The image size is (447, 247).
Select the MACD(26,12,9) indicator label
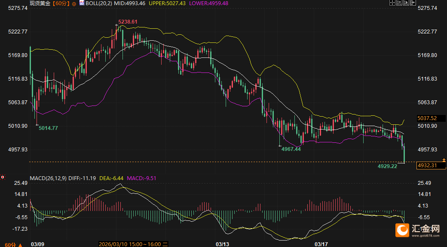pos(48,178)
